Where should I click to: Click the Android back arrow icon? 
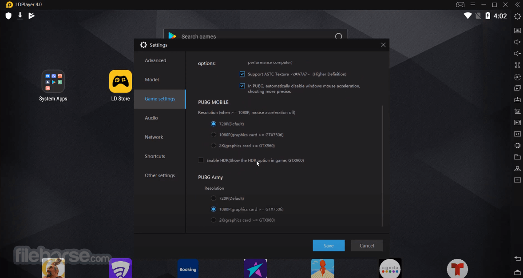point(517,258)
